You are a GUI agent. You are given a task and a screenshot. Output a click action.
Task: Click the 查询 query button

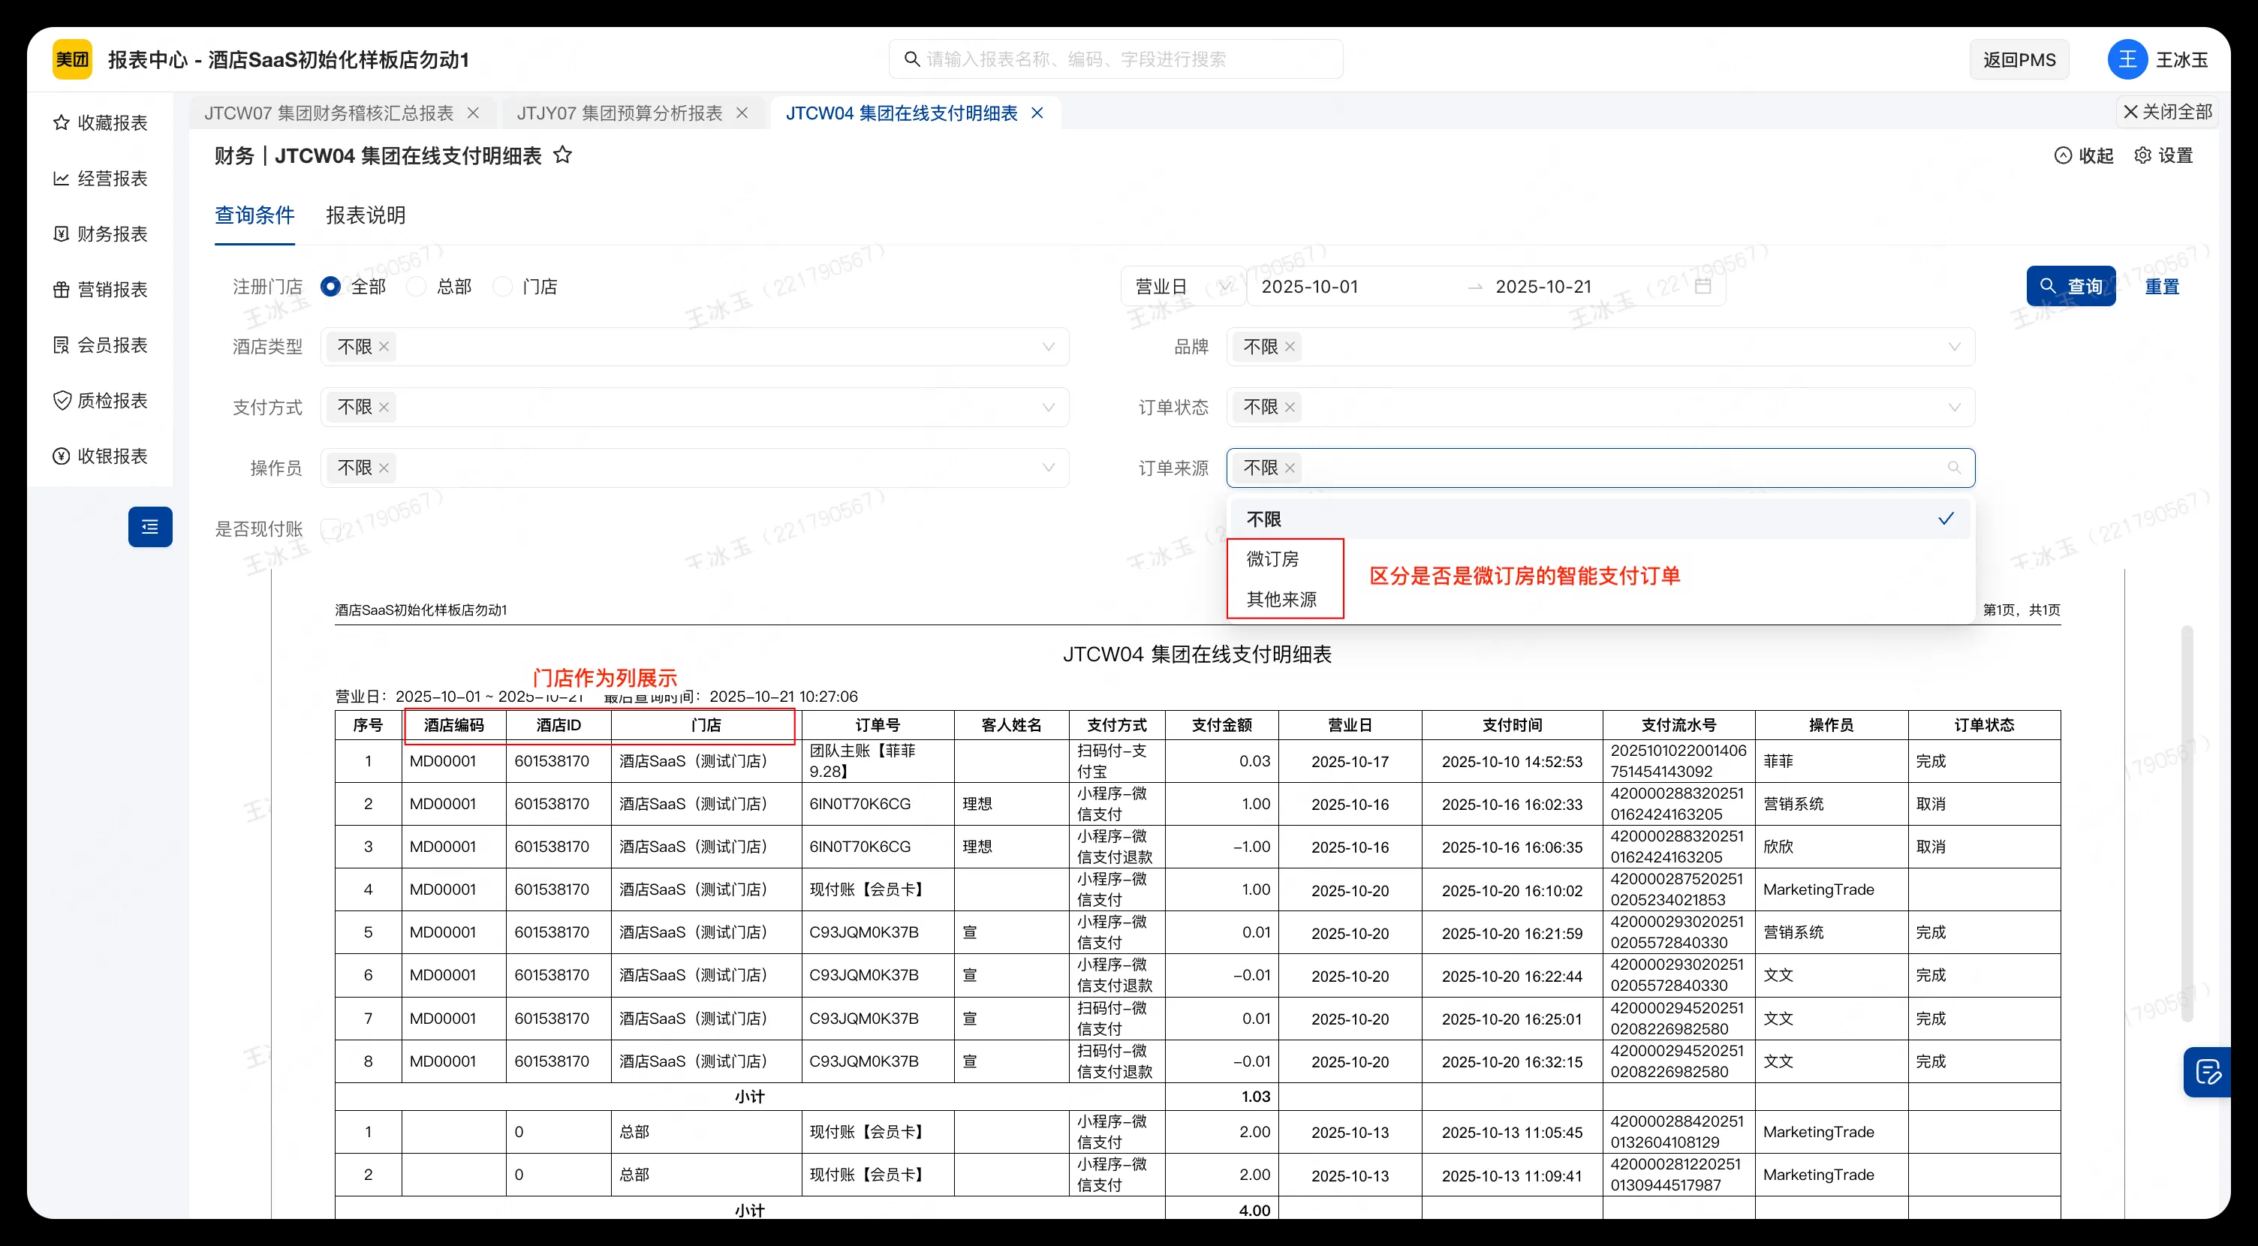coord(2070,286)
